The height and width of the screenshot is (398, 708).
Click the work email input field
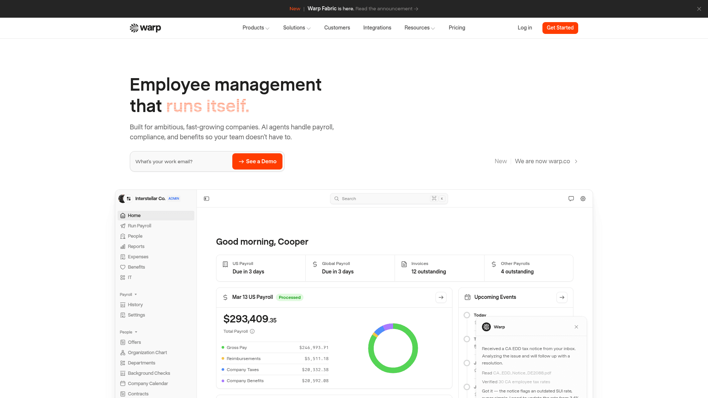coord(181,161)
